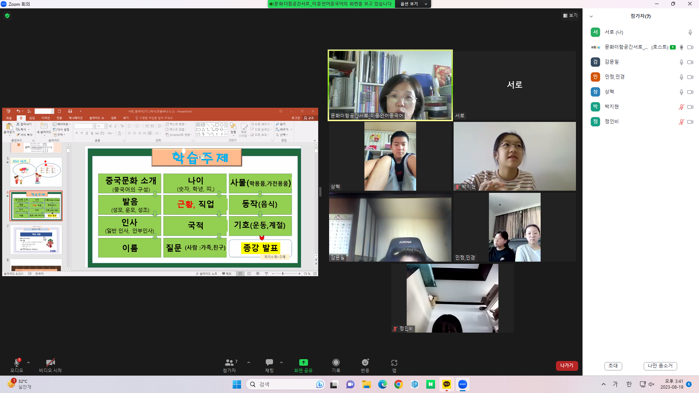Image resolution: width=699 pixels, height=393 pixels.
Task: Open the 도형 채우기 shape fill dropdown
Action: click(261, 124)
